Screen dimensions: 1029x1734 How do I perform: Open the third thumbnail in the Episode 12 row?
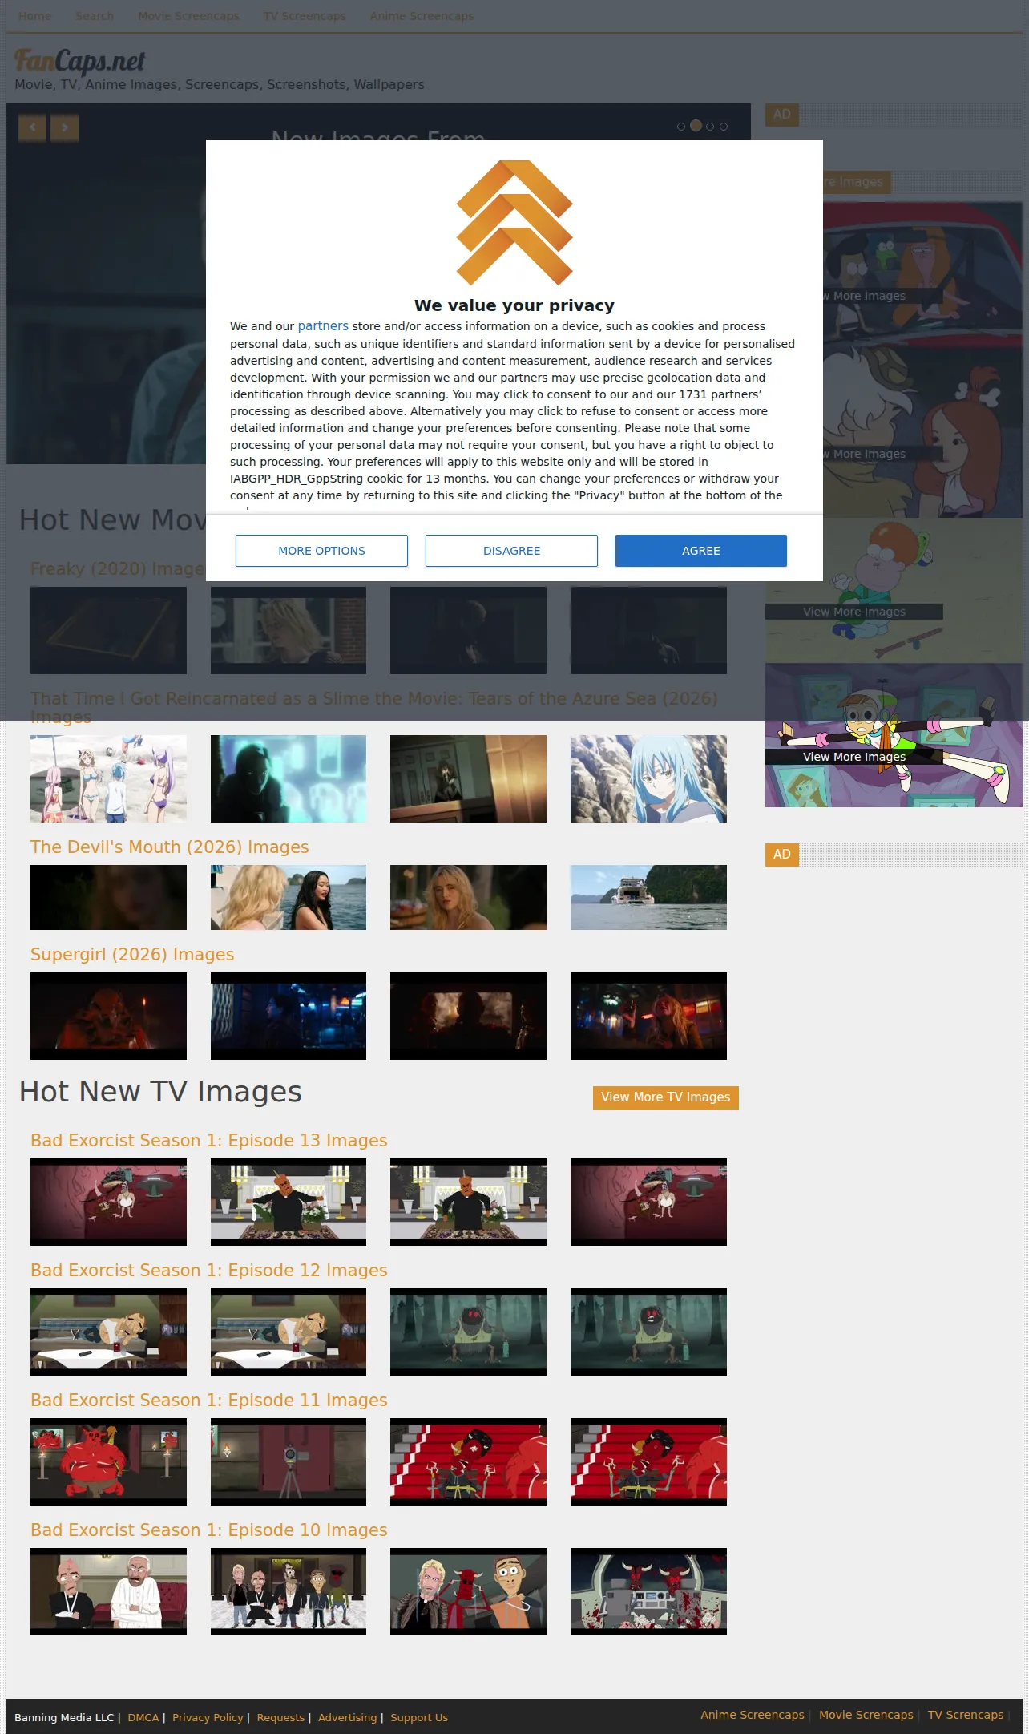click(468, 1332)
